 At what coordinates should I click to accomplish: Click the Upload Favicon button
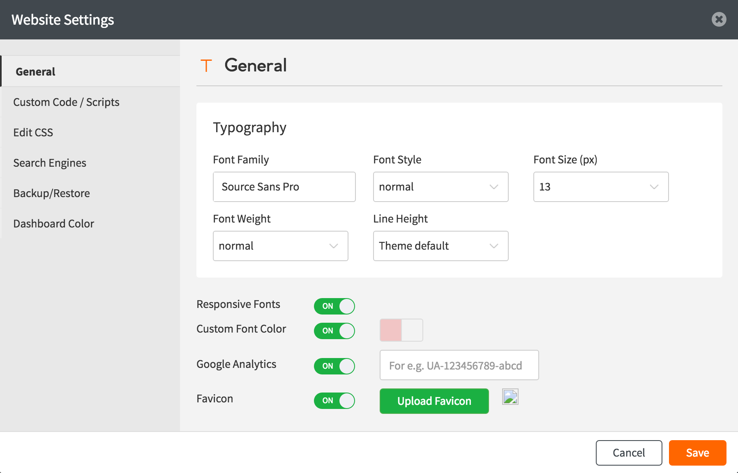pos(434,401)
